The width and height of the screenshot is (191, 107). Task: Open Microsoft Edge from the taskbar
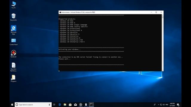[x=60, y=105]
